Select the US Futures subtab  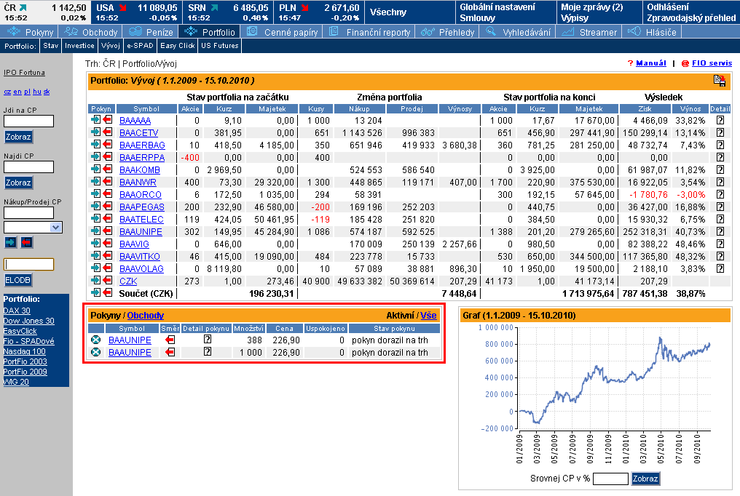pos(220,46)
